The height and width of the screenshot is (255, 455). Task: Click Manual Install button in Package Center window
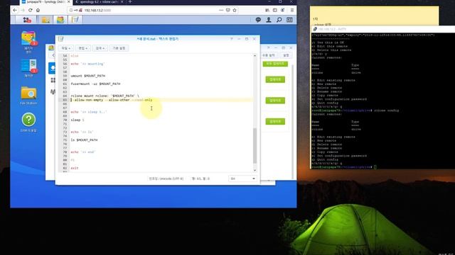pyautogui.click(x=269, y=55)
